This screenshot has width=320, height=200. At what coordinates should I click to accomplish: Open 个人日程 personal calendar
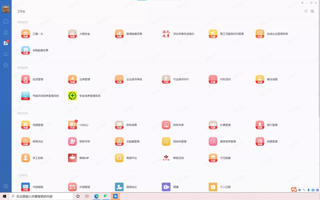[213, 187]
